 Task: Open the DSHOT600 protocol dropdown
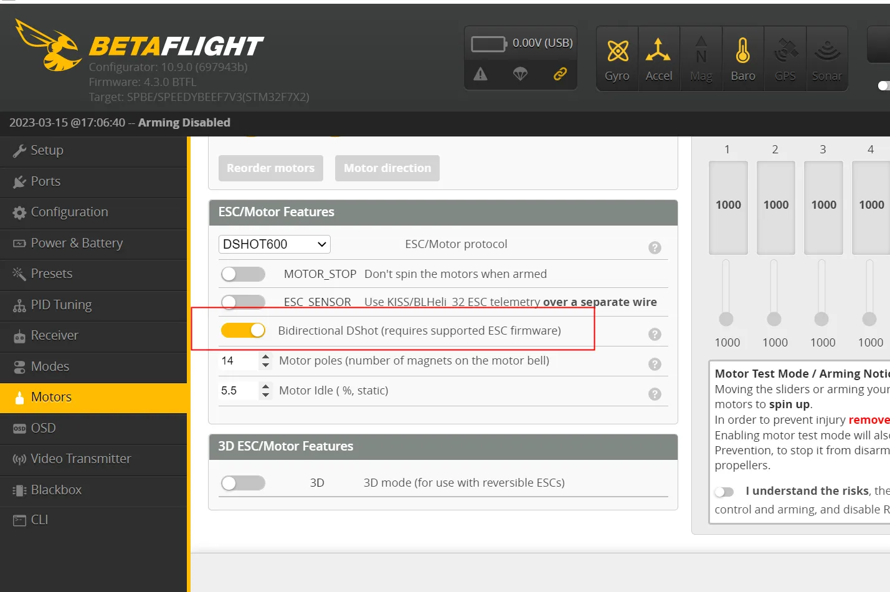[274, 244]
